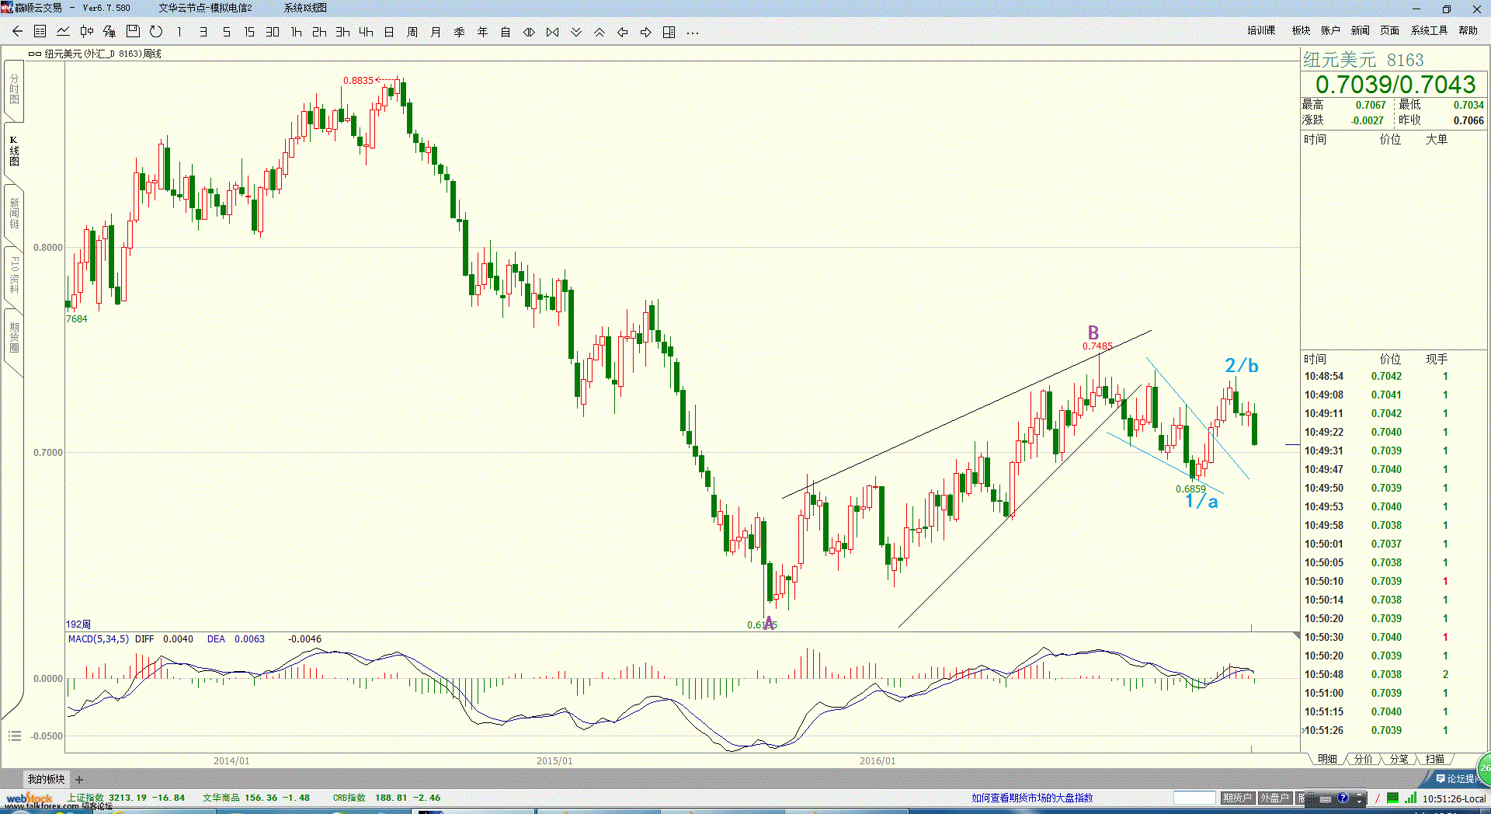
Task: Switch to the 扫描 tab
Action: (x=1434, y=759)
